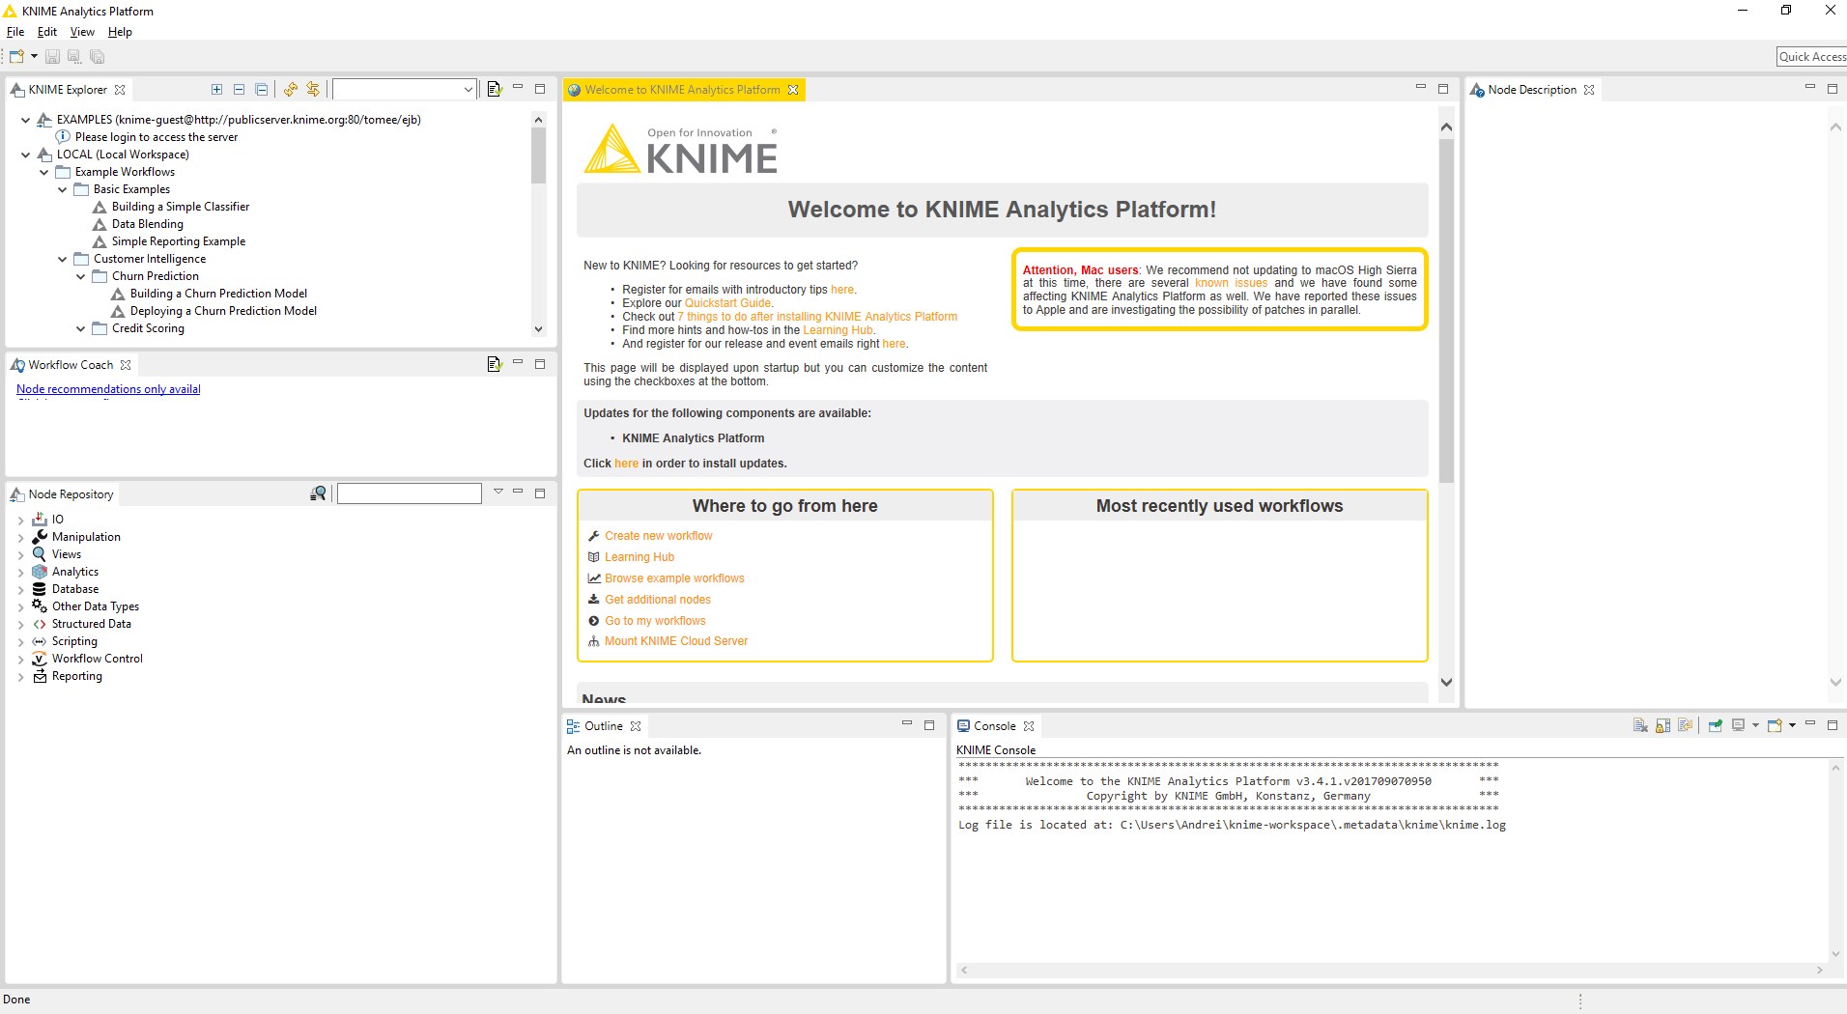
Task: Open the View menu
Action: point(82,32)
